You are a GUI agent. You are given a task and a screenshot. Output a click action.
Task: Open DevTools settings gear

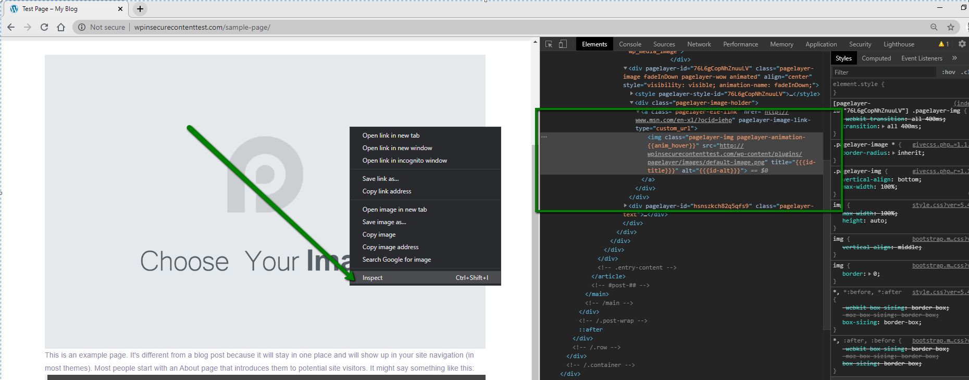(962, 44)
